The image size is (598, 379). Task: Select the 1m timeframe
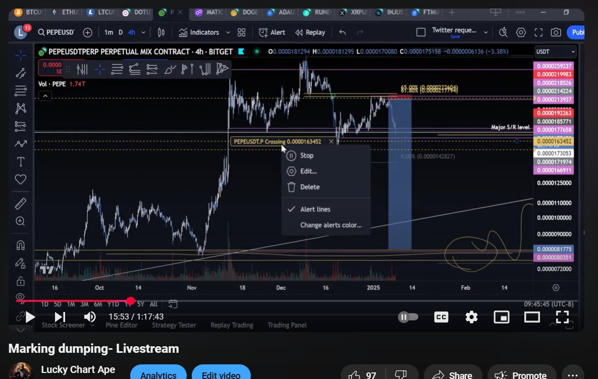108,32
